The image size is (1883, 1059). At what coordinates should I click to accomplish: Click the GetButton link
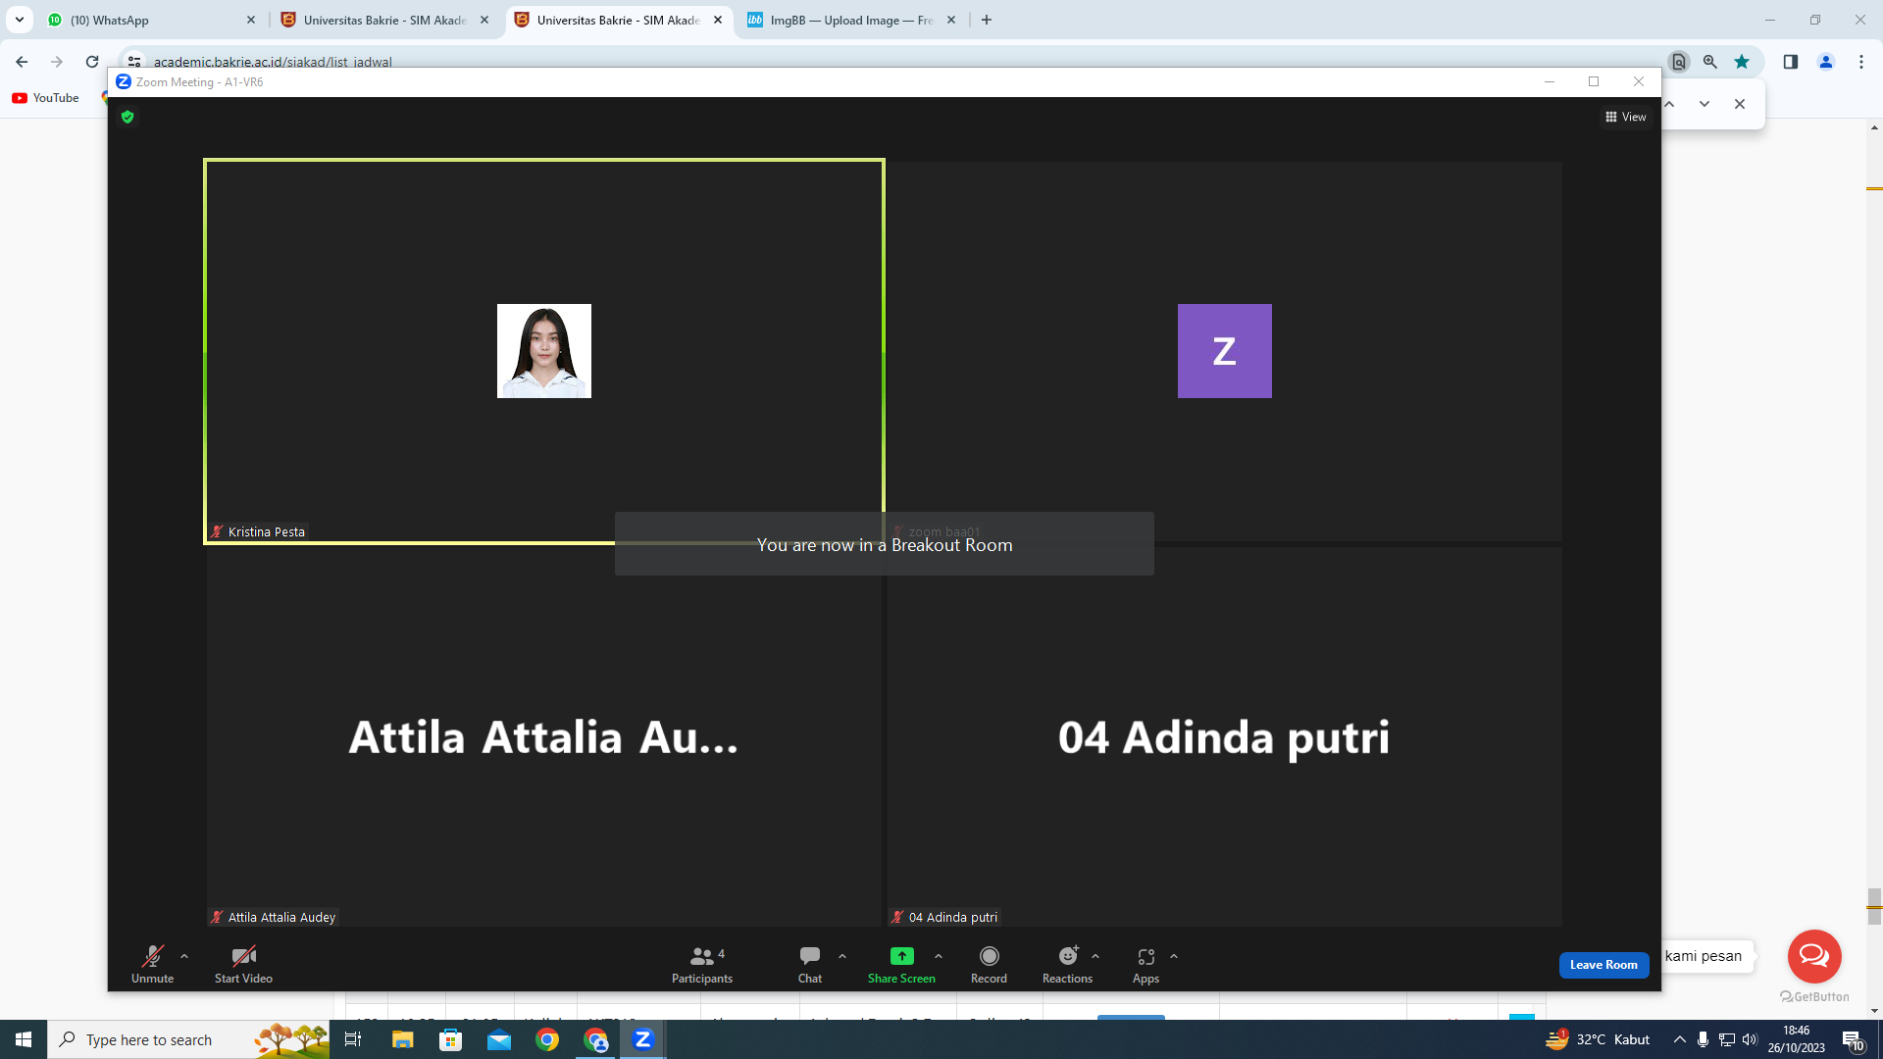tap(1814, 996)
